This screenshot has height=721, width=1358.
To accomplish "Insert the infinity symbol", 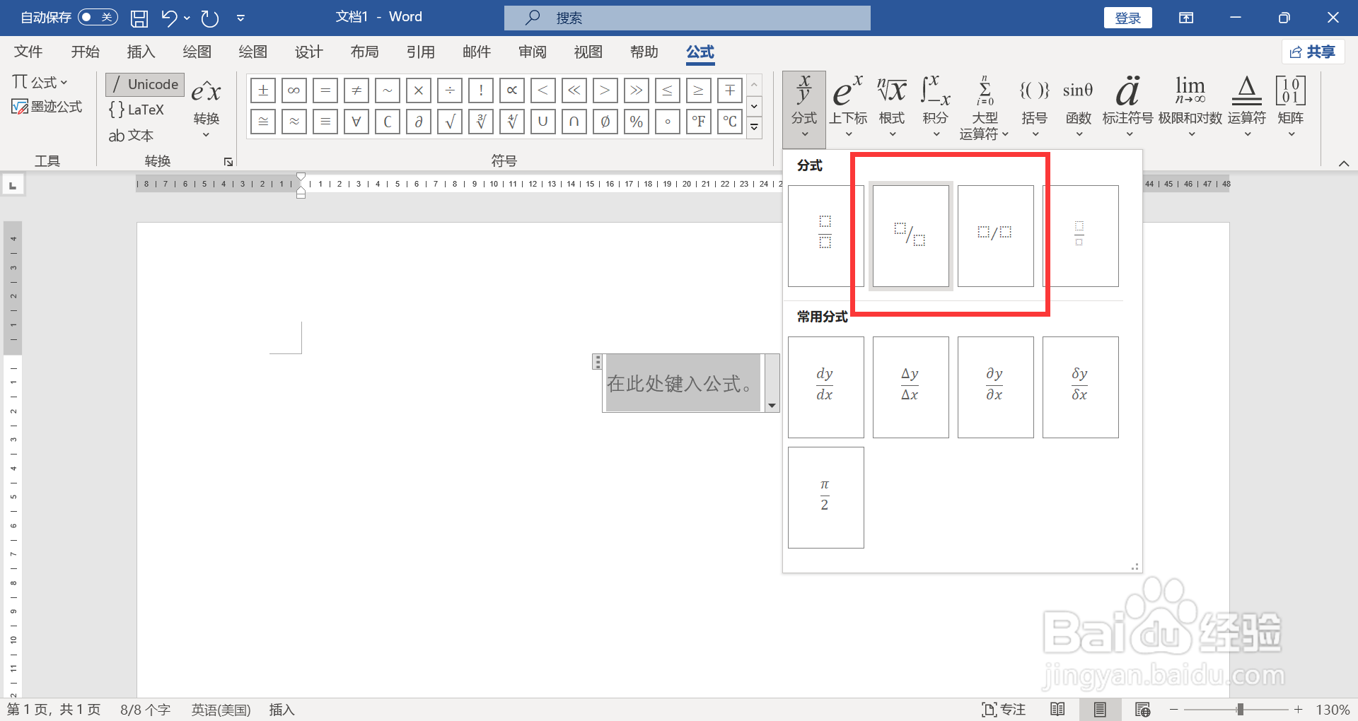I will [294, 90].
